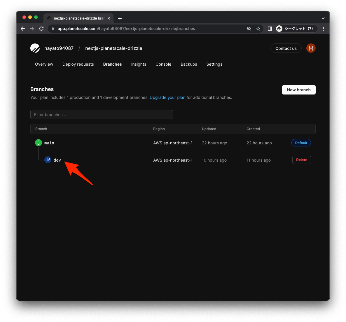
Task: Follow the Upgrade your plan link
Action: pyautogui.click(x=167, y=97)
